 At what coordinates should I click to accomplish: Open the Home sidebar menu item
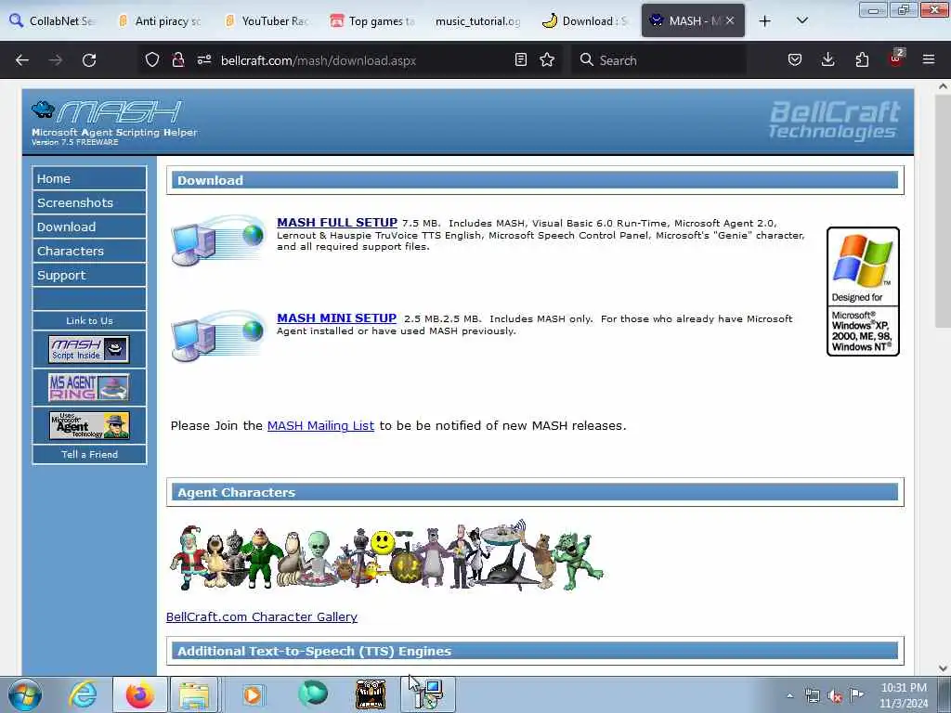tap(89, 179)
